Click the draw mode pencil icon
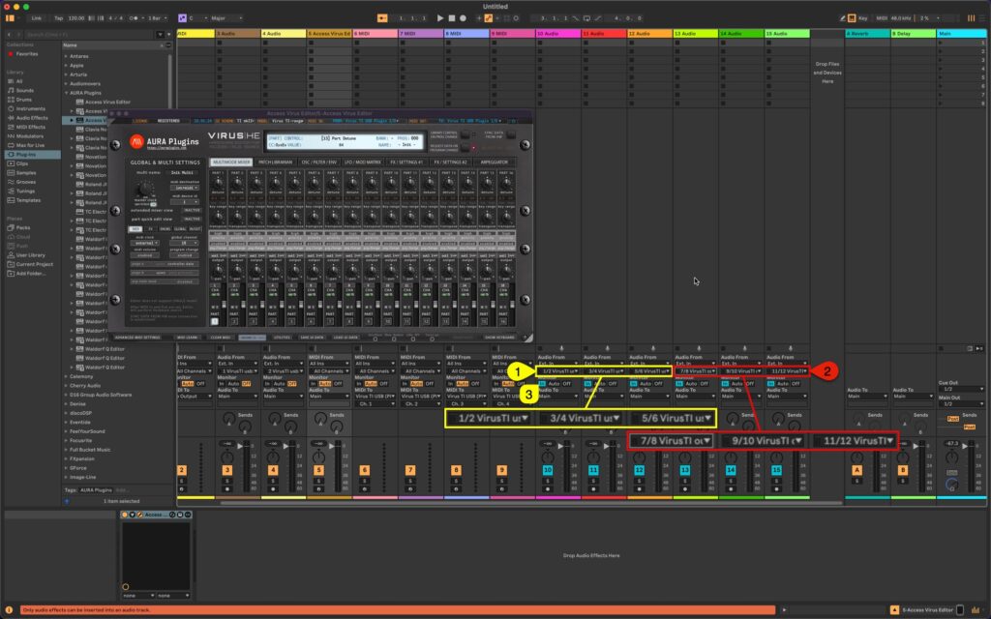The width and height of the screenshot is (991, 619). pyautogui.click(x=842, y=17)
